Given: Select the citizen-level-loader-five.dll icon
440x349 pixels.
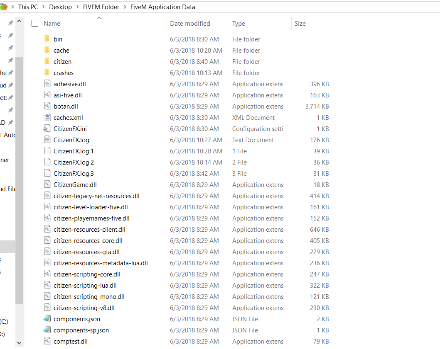Looking at the screenshot, I should pyautogui.click(x=47, y=206).
